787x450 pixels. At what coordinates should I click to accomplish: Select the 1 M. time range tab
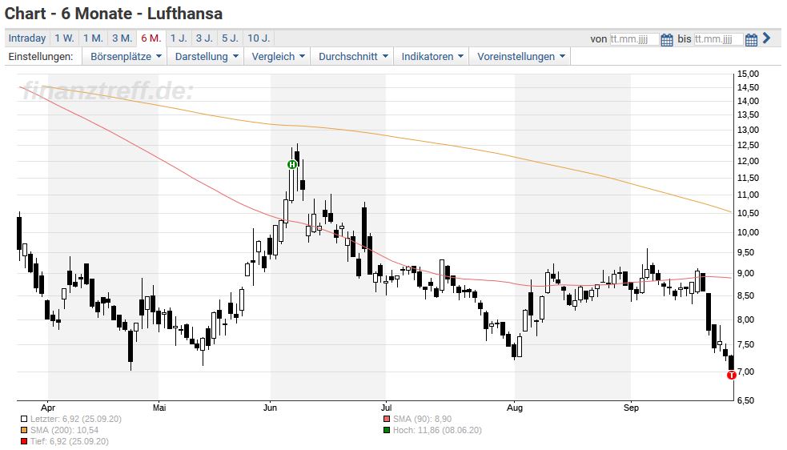pos(93,38)
